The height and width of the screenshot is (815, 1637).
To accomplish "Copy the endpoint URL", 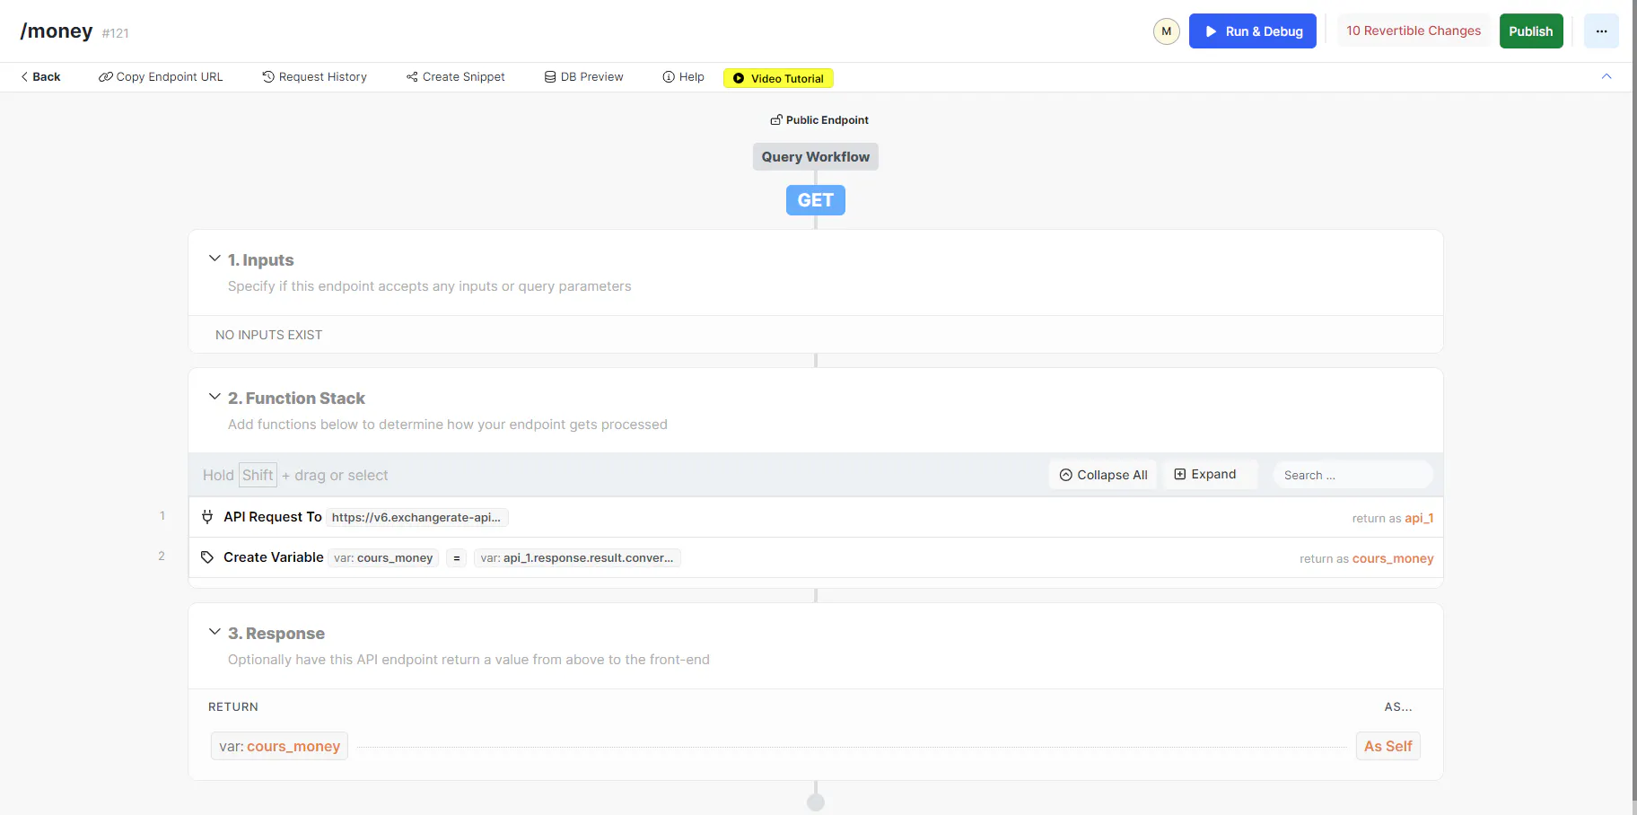I will point(161,77).
